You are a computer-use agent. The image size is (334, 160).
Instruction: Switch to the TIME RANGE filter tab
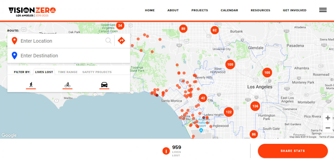click(68, 72)
